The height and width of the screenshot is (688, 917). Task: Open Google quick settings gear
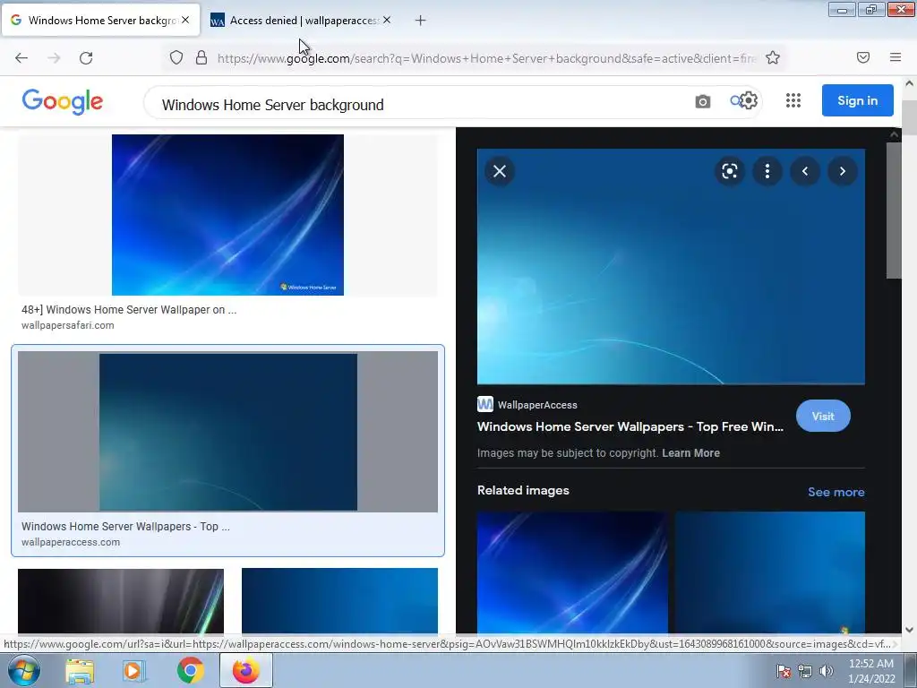coord(749,100)
